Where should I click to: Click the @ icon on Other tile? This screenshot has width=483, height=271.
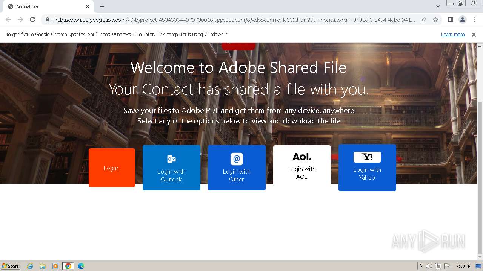pos(237,159)
